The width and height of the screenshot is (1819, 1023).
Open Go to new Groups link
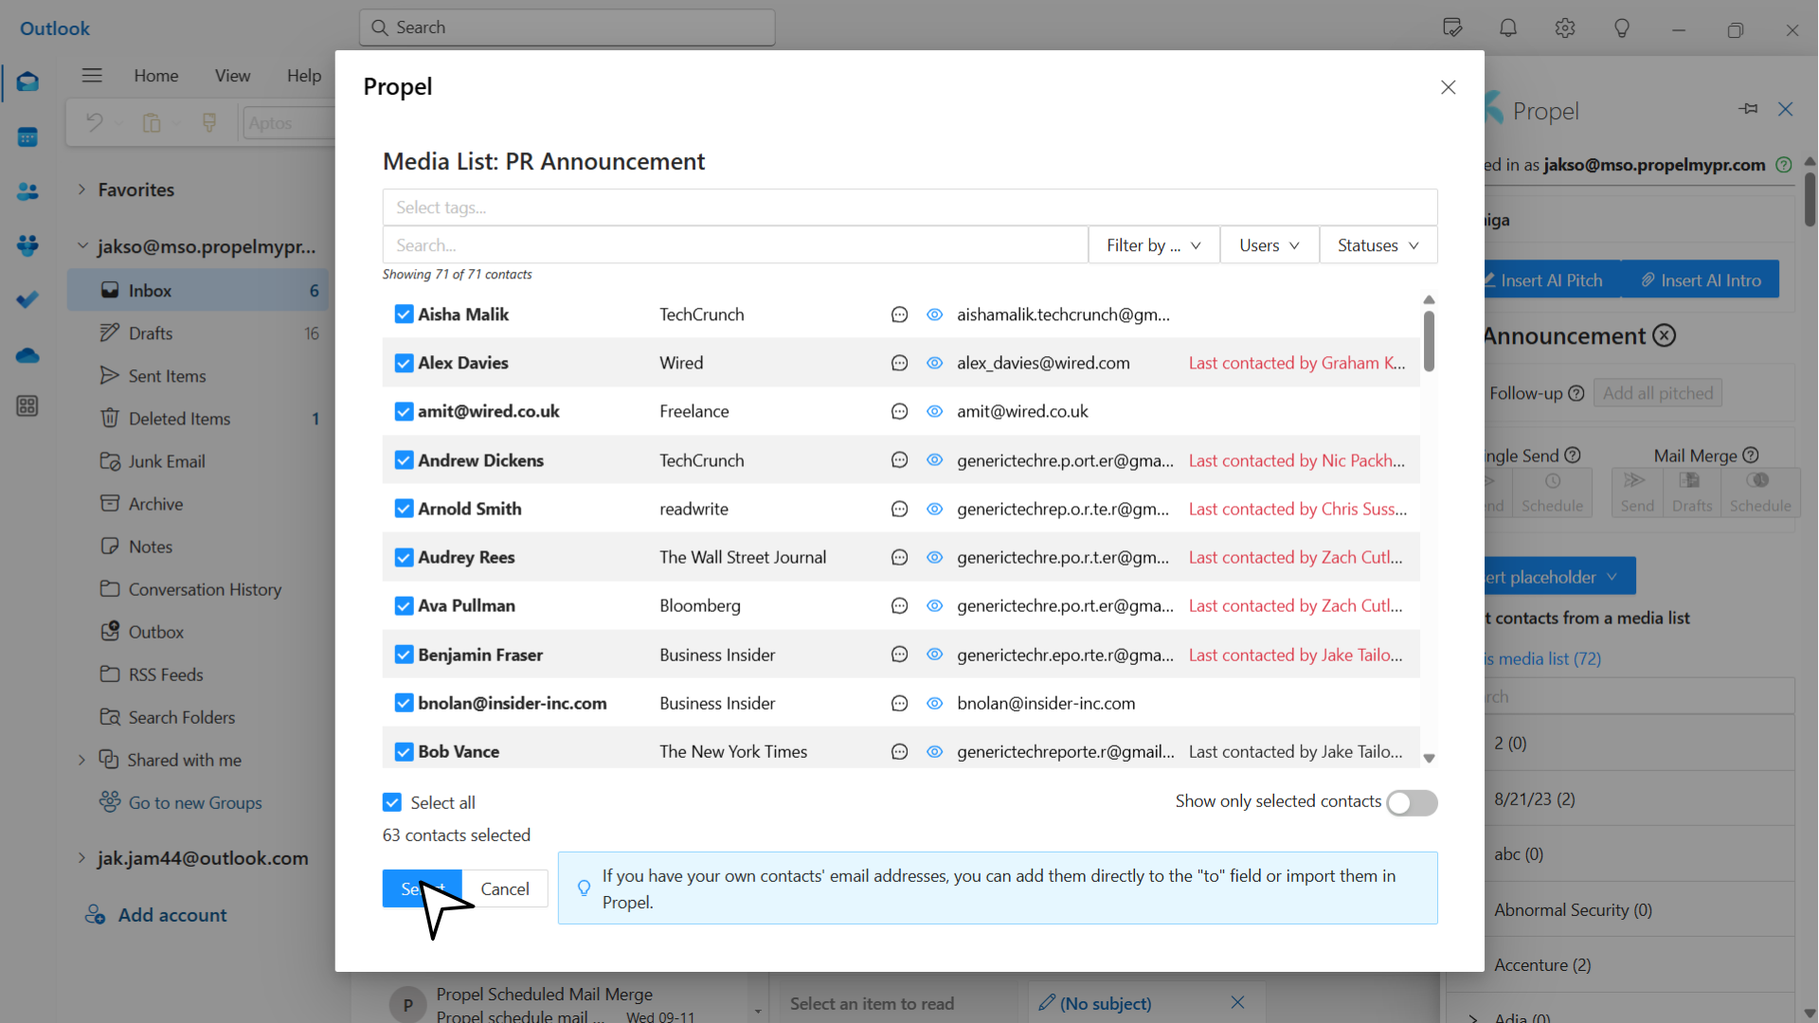(x=195, y=802)
